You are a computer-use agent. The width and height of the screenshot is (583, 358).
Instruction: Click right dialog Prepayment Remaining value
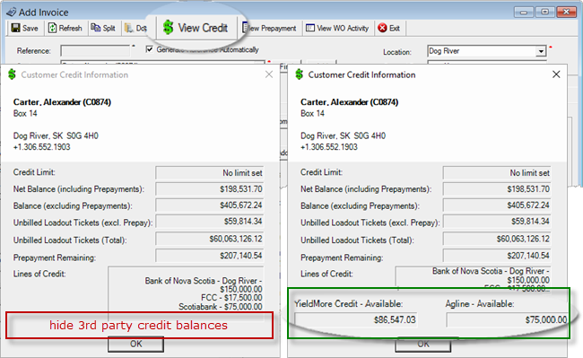pos(497,256)
